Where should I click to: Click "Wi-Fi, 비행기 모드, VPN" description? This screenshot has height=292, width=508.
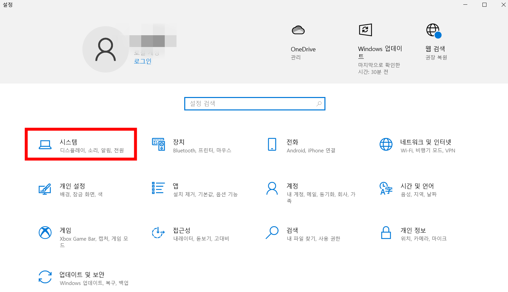[x=428, y=150]
